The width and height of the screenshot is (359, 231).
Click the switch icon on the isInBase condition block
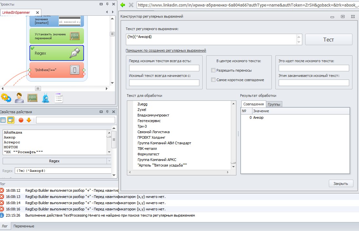click(75, 70)
